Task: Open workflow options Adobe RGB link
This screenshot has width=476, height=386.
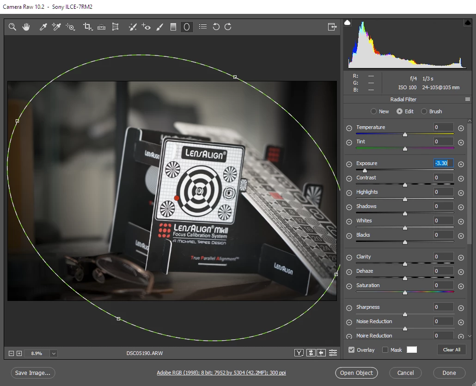Action: (x=221, y=373)
